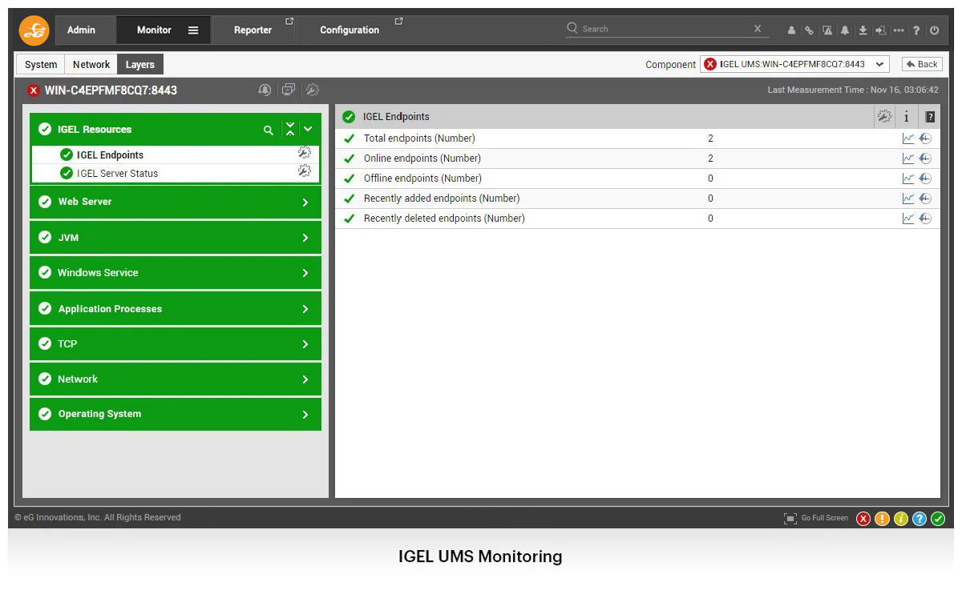Expand the Application Processes layer

(305, 309)
